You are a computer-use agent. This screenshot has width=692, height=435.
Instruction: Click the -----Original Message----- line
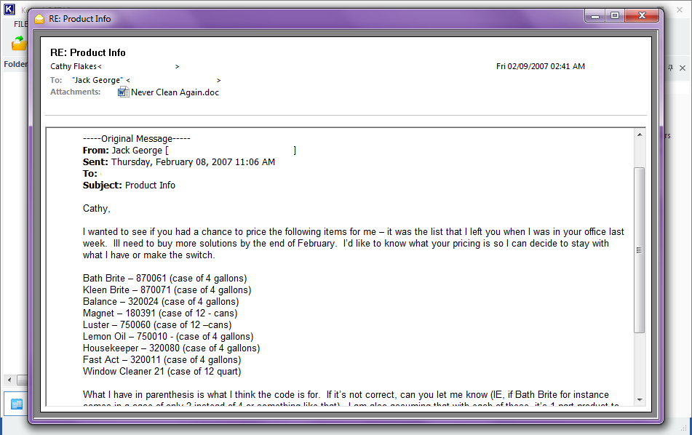point(136,138)
